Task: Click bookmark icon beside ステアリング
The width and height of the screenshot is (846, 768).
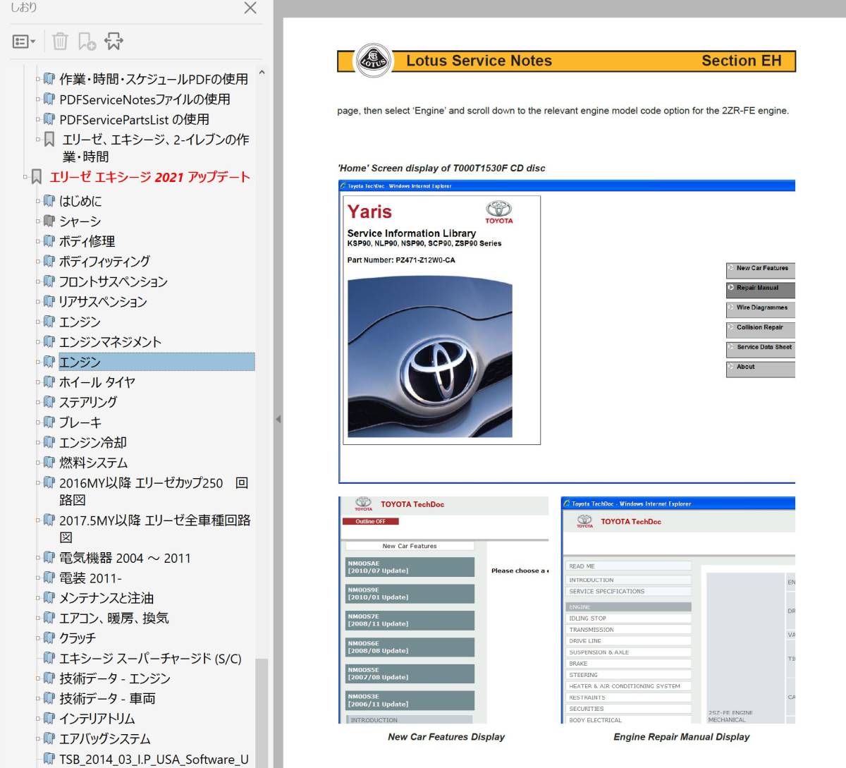Action: (x=49, y=402)
